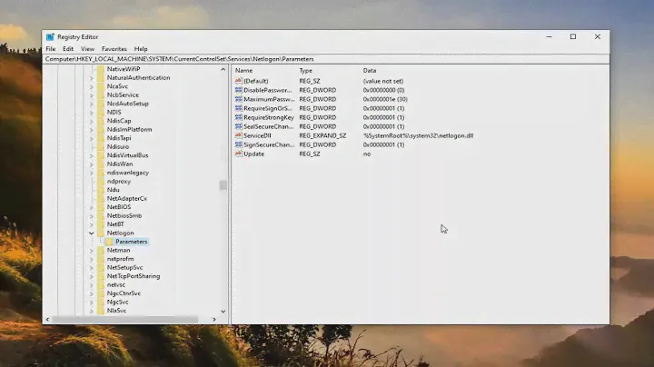Screen dimensions: 654x367
Task: Collapse the Netlogon tree node
Action: [91, 233]
